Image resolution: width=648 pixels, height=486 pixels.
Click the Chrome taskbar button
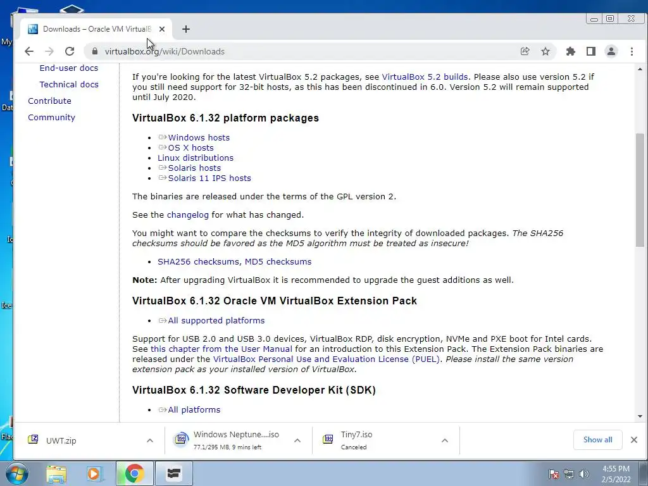134,473
